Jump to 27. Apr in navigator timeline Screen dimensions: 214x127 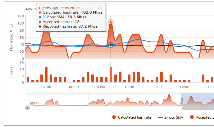96,103
